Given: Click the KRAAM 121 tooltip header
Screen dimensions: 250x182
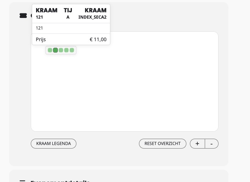Looking at the screenshot, I should coord(47,13).
